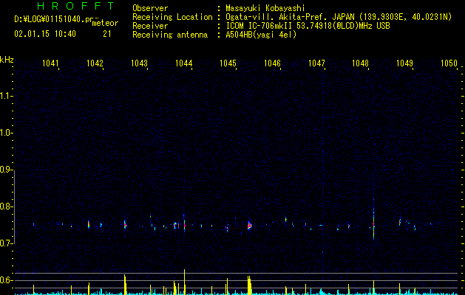
Task: Click the "Observer" field label
Action: [150, 8]
